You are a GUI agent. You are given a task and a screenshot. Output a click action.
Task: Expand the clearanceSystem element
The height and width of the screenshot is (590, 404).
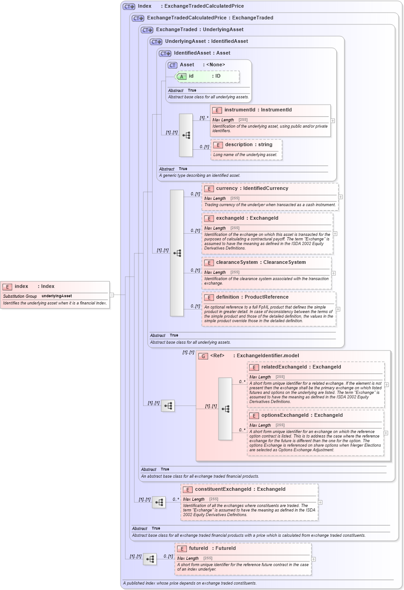(x=333, y=273)
